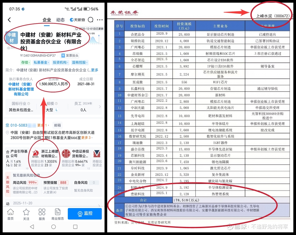Tap the refresh icon beside 2025-12-01日已更新

(77, 29)
